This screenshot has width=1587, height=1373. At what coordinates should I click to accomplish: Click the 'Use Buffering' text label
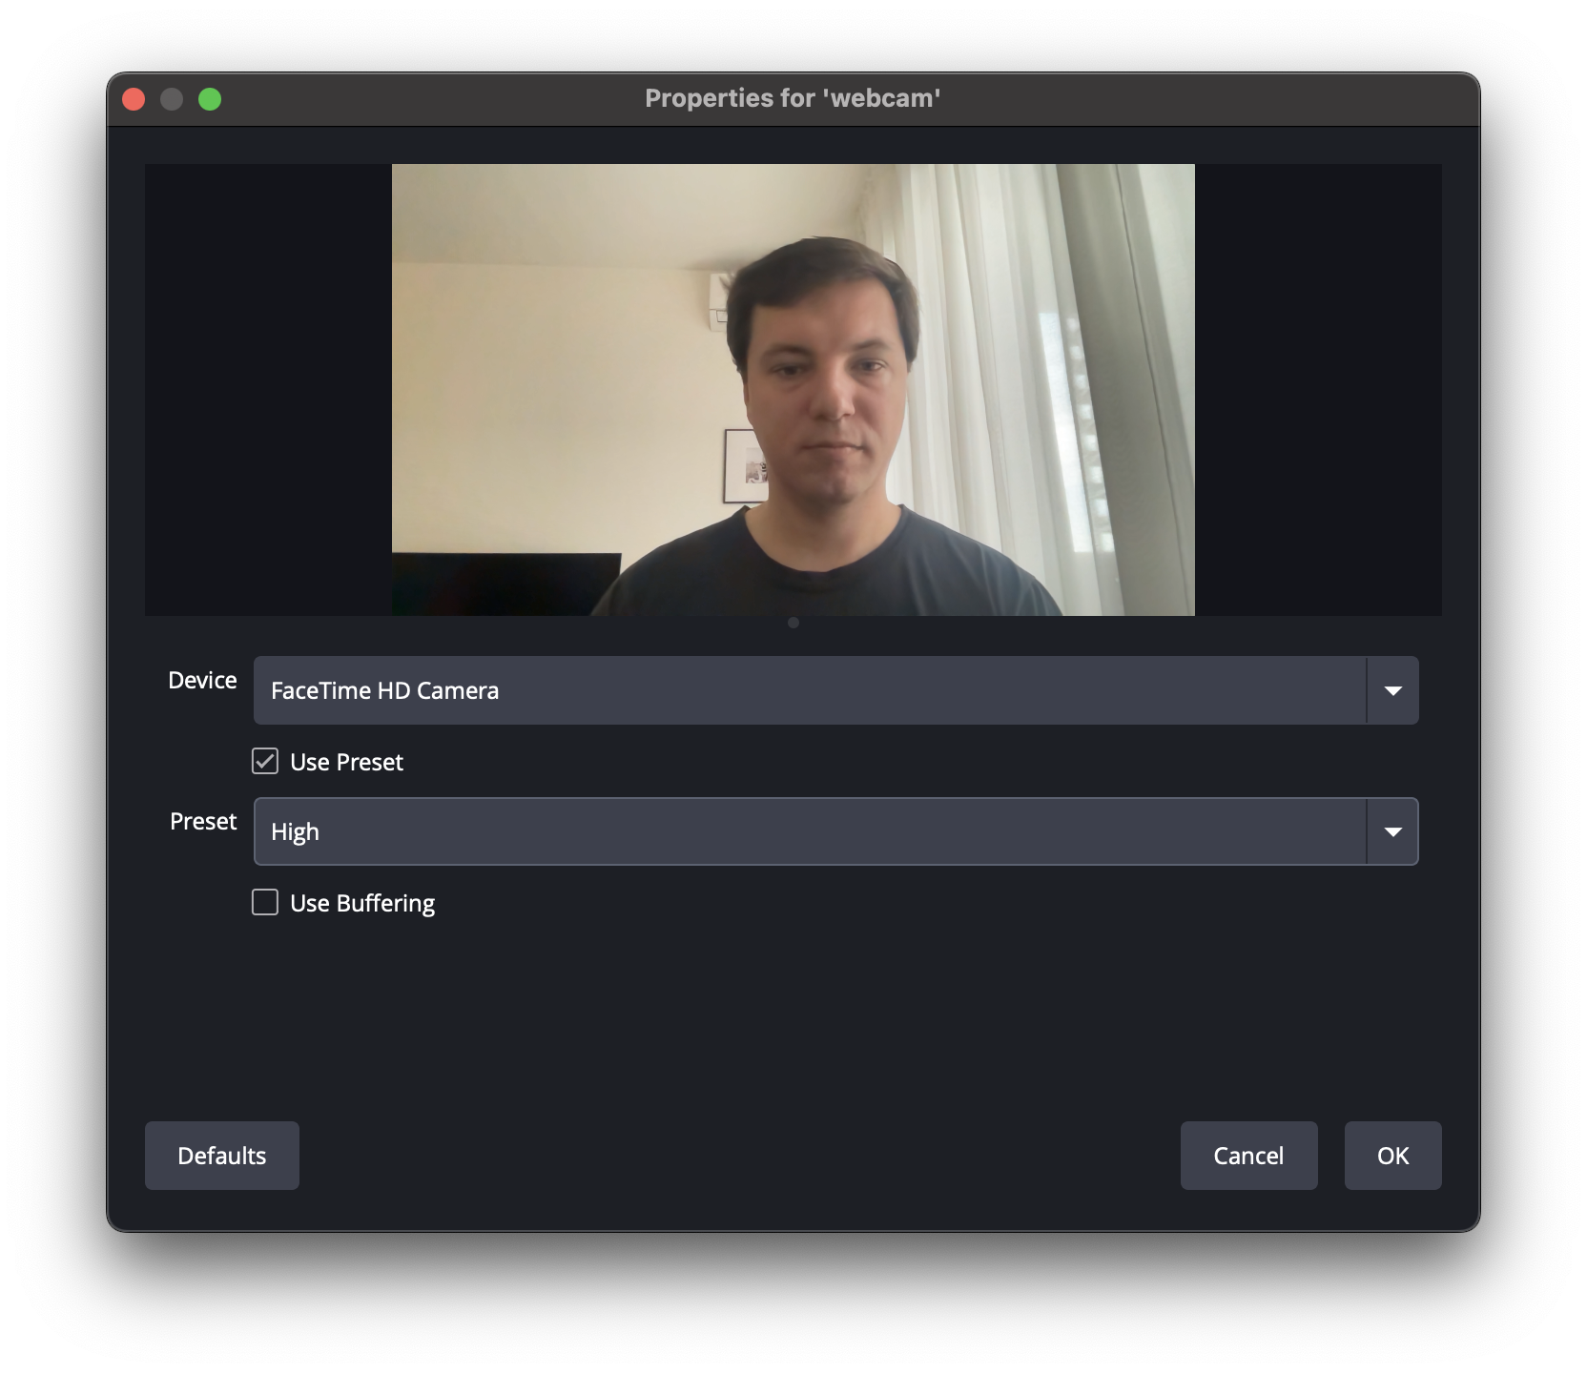coord(362,904)
